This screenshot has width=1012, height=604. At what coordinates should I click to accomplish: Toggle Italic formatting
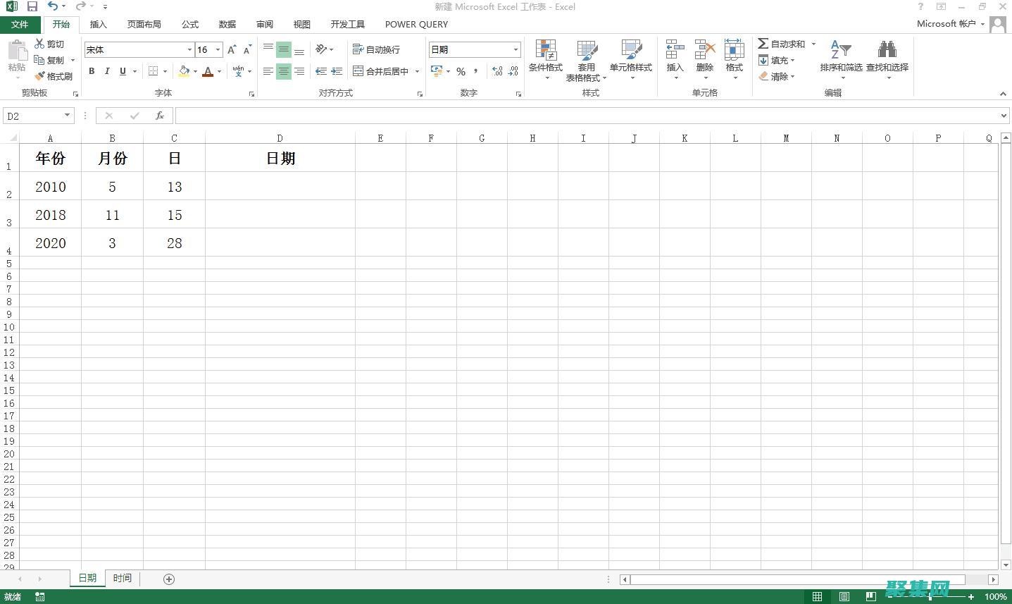(x=107, y=71)
